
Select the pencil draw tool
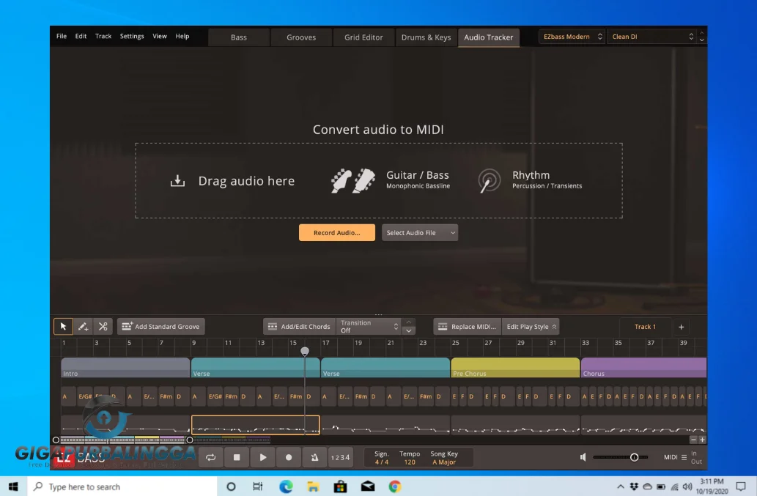83,327
